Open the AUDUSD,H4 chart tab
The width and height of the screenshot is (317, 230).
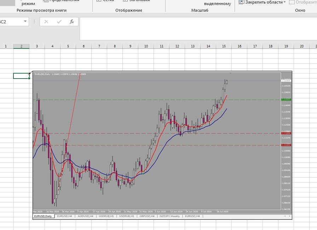pos(85,216)
